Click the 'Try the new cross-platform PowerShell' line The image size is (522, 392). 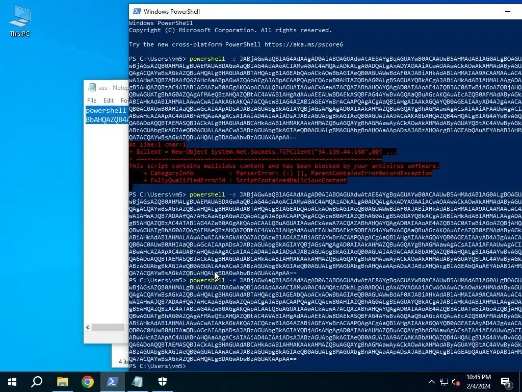tap(236, 44)
